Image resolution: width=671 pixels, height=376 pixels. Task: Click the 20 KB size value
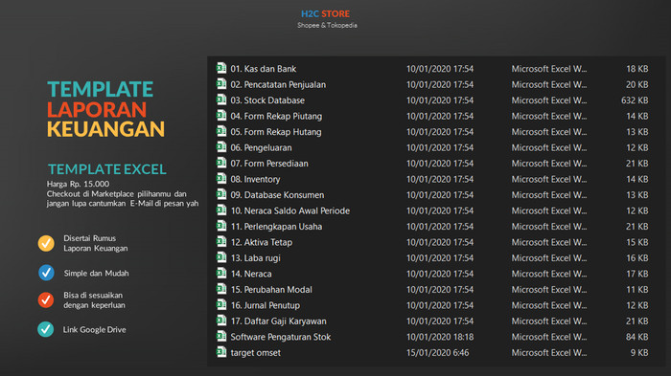coord(636,84)
